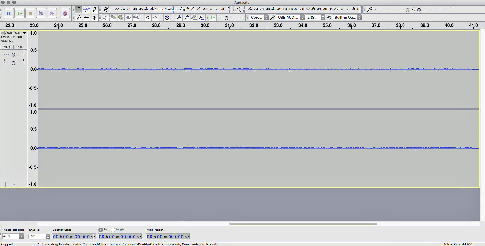Open the Audio Track name menu
This screenshot has height=246, width=485.
click(16, 33)
